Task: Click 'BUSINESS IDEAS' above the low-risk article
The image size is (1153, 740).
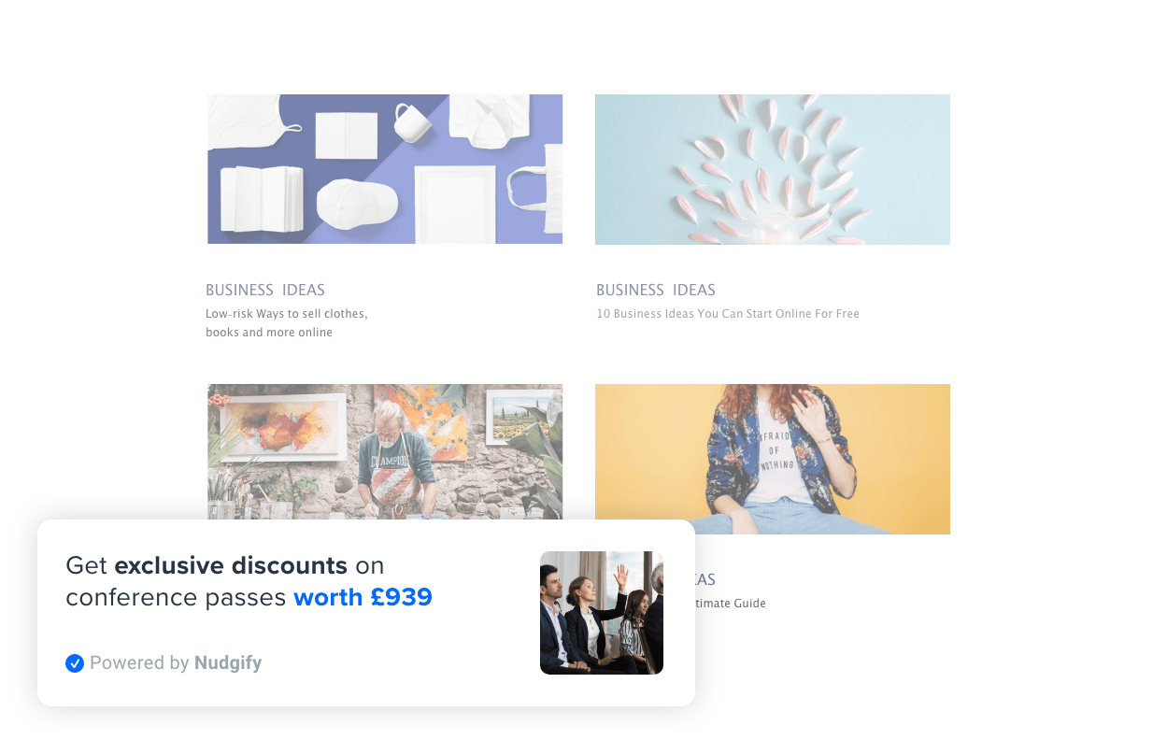Action: [x=265, y=290]
